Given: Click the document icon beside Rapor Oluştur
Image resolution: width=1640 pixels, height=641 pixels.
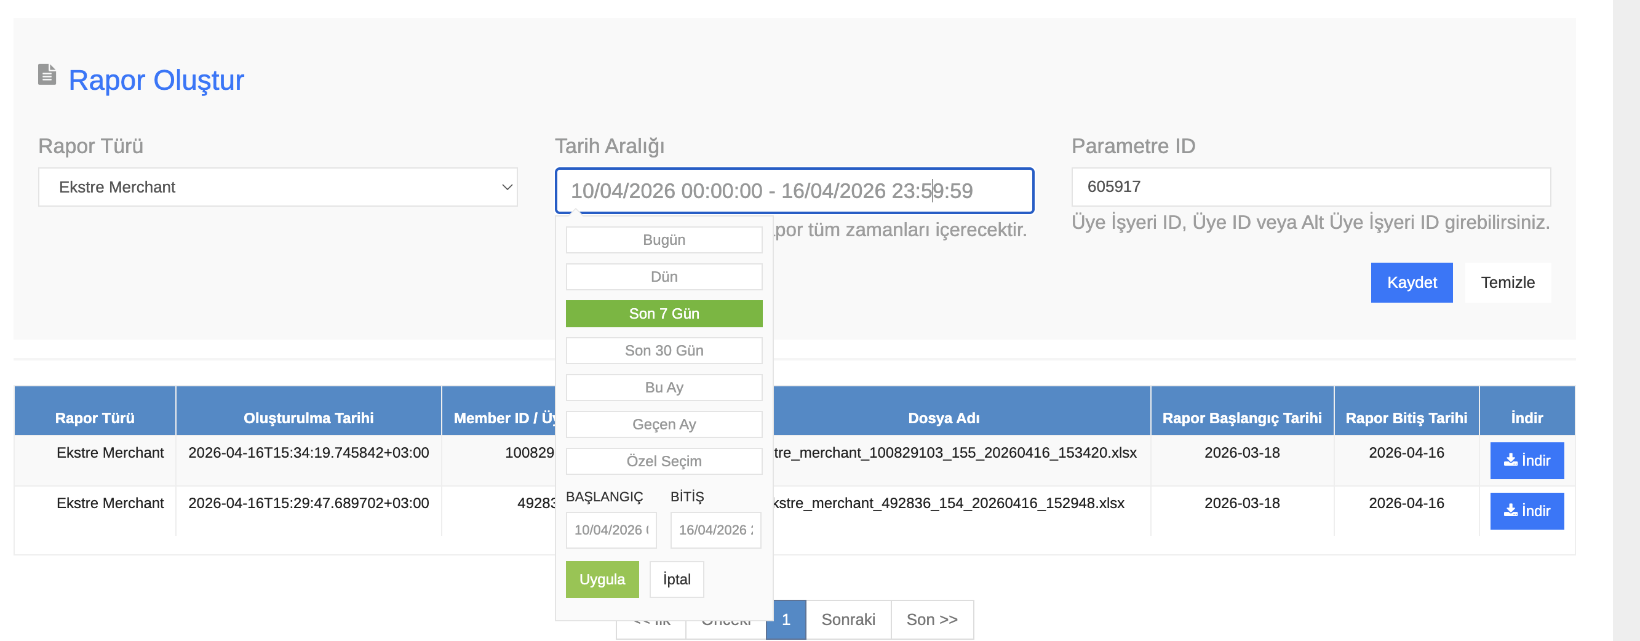Looking at the screenshot, I should coord(47,75).
